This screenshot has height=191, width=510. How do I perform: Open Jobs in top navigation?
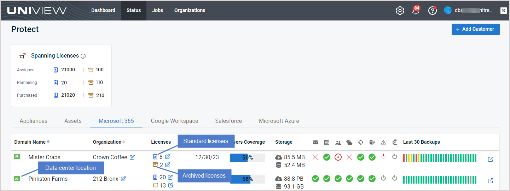pyautogui.click(x=158, y=10)
